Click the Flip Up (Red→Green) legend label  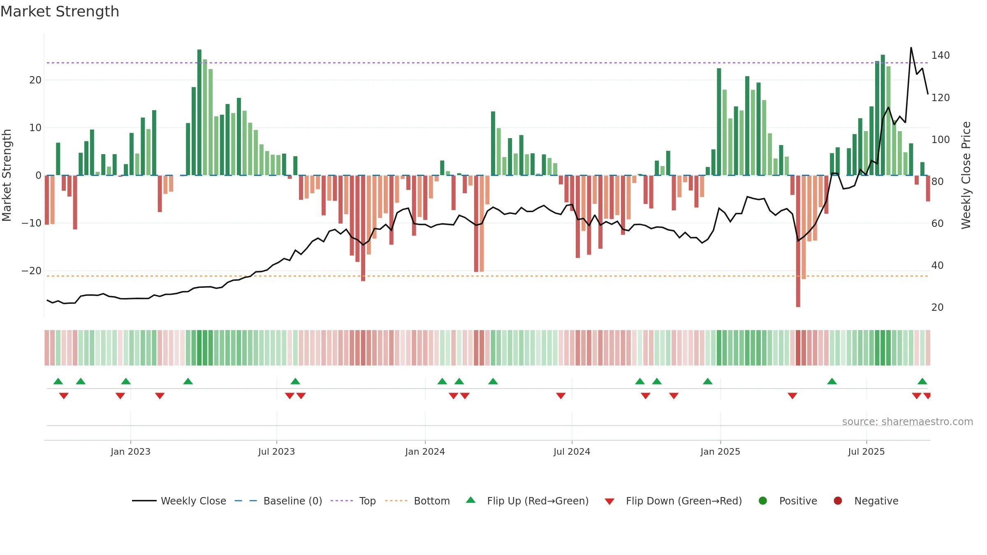(538, 501)
